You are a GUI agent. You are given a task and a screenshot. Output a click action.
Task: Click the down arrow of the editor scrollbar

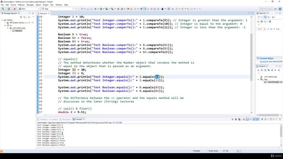(252, 113)
